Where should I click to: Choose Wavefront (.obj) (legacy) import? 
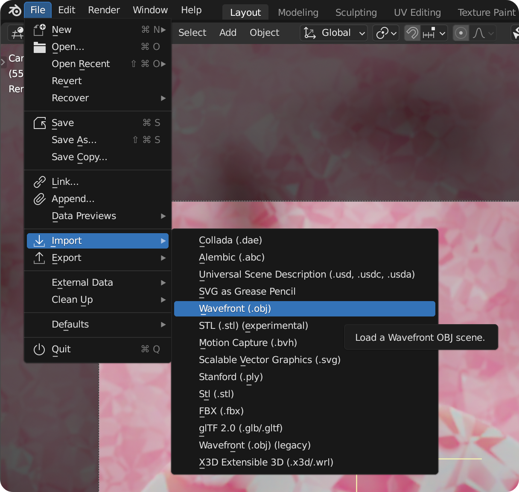[x=305, y=445]
